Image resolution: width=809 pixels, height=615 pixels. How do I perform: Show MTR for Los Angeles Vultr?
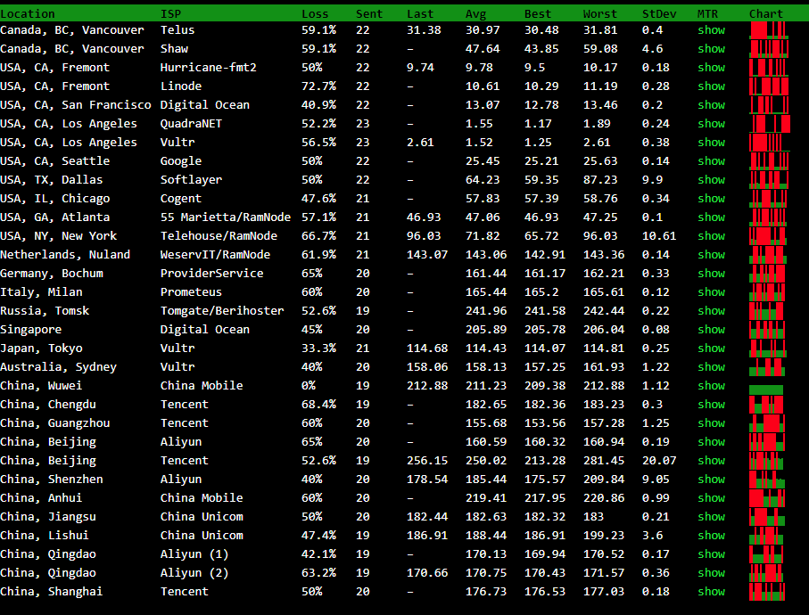tap(711, 143)
